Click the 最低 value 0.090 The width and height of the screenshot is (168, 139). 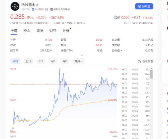click(99, 45)
